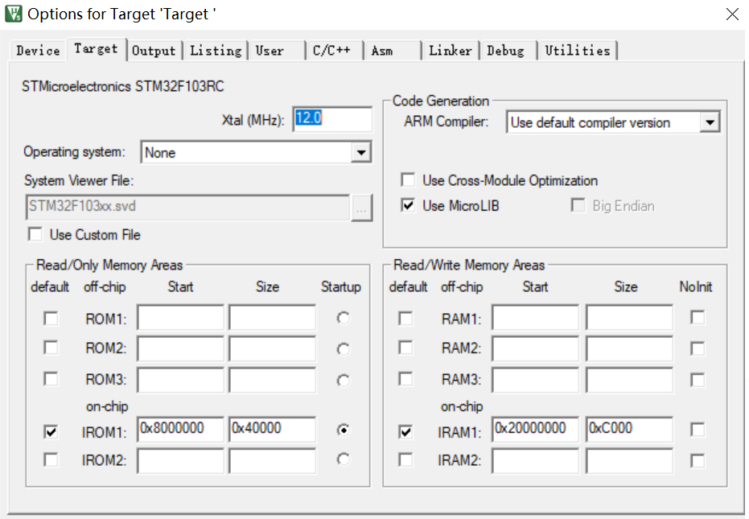Enable Use Cross-Module Optimization
Viewport: 749px width, 519px height.
click(x=408, y=180)
